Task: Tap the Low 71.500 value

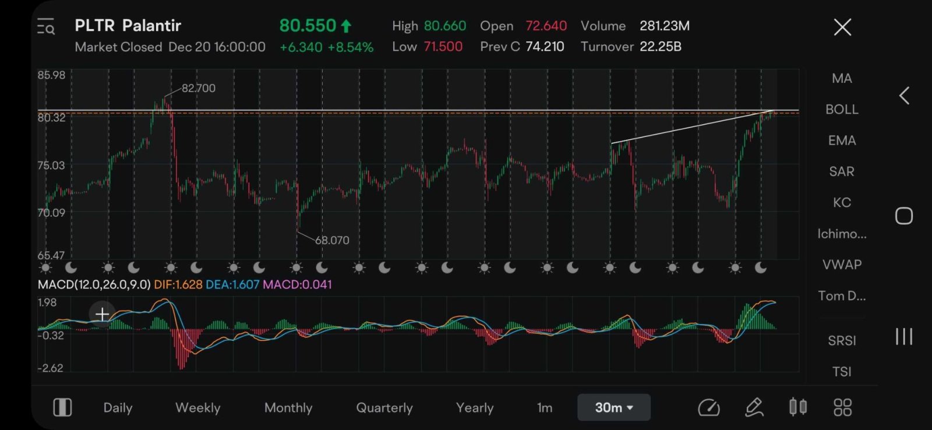Action: click(443, 47)
